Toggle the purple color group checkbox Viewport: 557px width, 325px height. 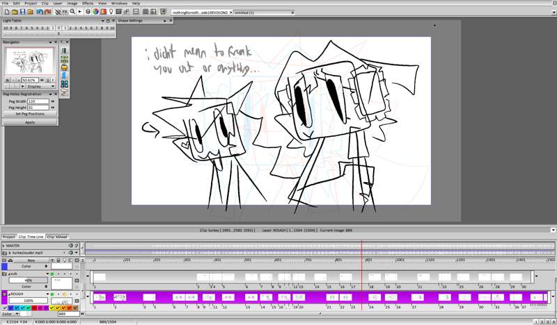click(46, 308)
